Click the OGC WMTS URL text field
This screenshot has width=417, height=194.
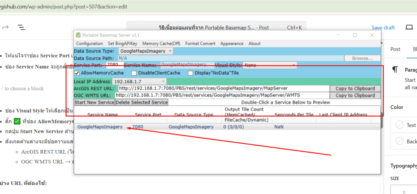point(222,96)
